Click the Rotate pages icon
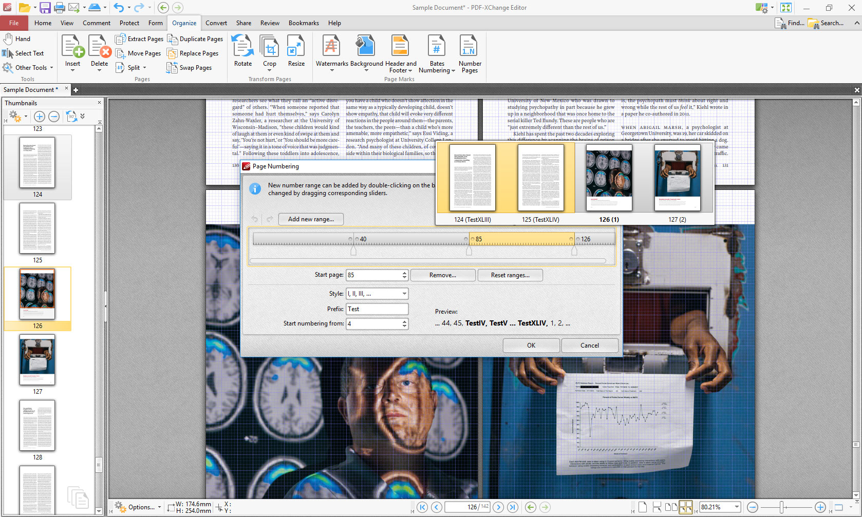 [x=242, y=46]
